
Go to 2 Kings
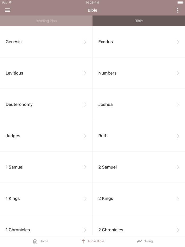click(106, 199)
